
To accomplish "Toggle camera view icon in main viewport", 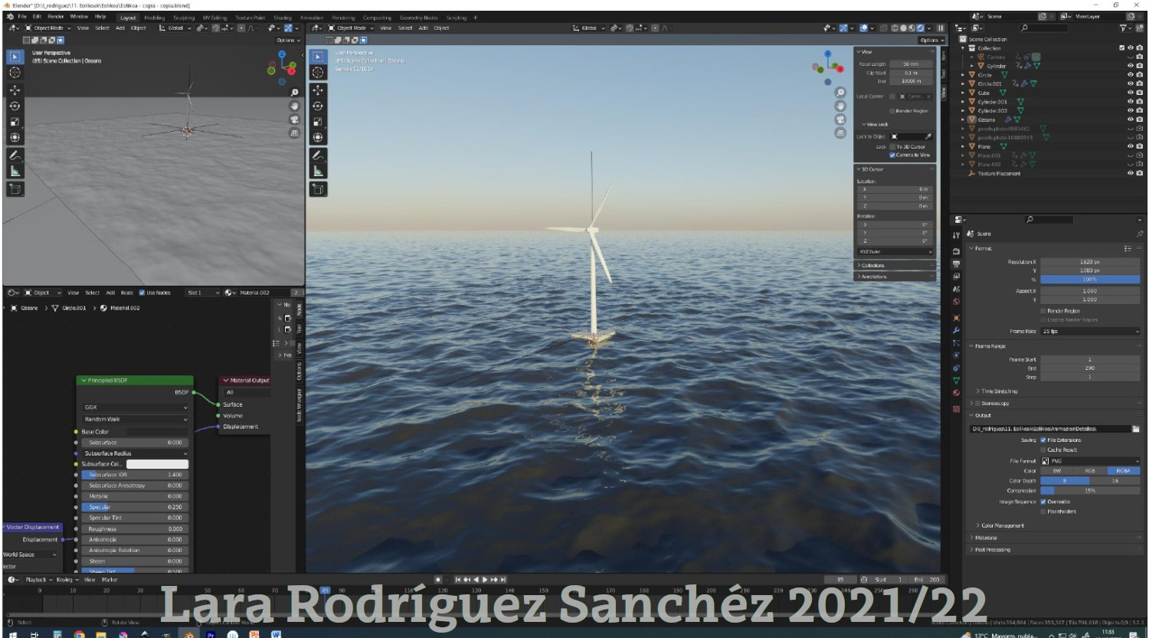I will [x=840, y=119].
